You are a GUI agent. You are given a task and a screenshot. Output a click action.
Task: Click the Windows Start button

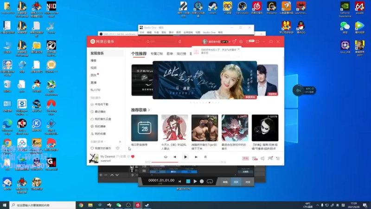[x=5, y=205]
